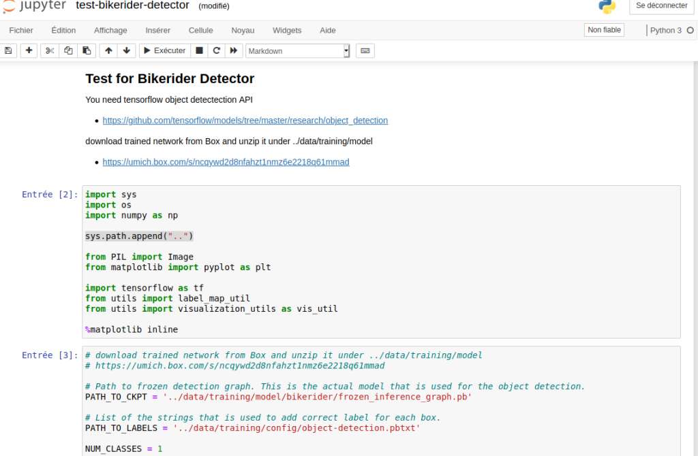Click the Exécuter run button
Viewport: 698px width, 456px height.
(164, 51)
